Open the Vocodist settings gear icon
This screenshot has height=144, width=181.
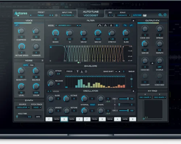click(160, 15)
